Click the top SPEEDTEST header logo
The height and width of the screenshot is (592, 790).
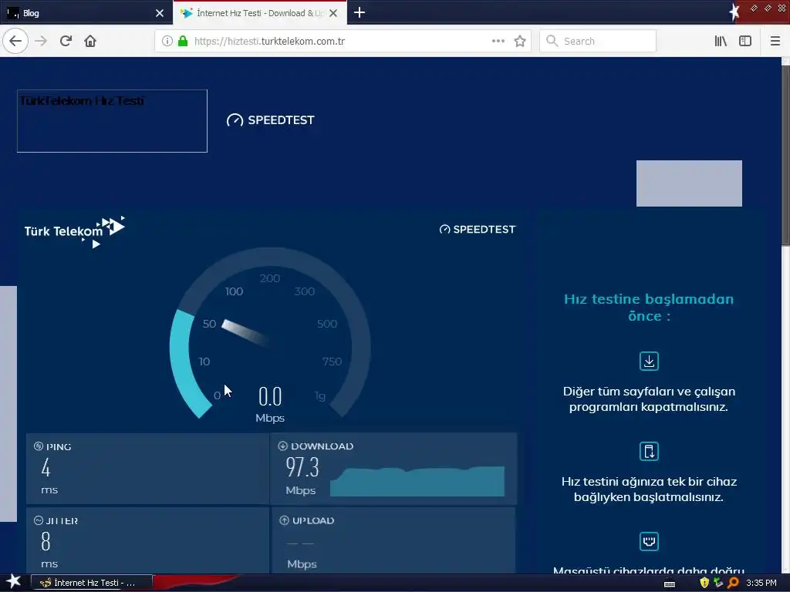(x=271, y=119)
